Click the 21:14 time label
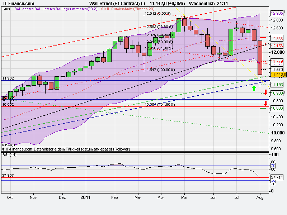Image resolution: width=287 pixels, height=215 pixels. 222,4
